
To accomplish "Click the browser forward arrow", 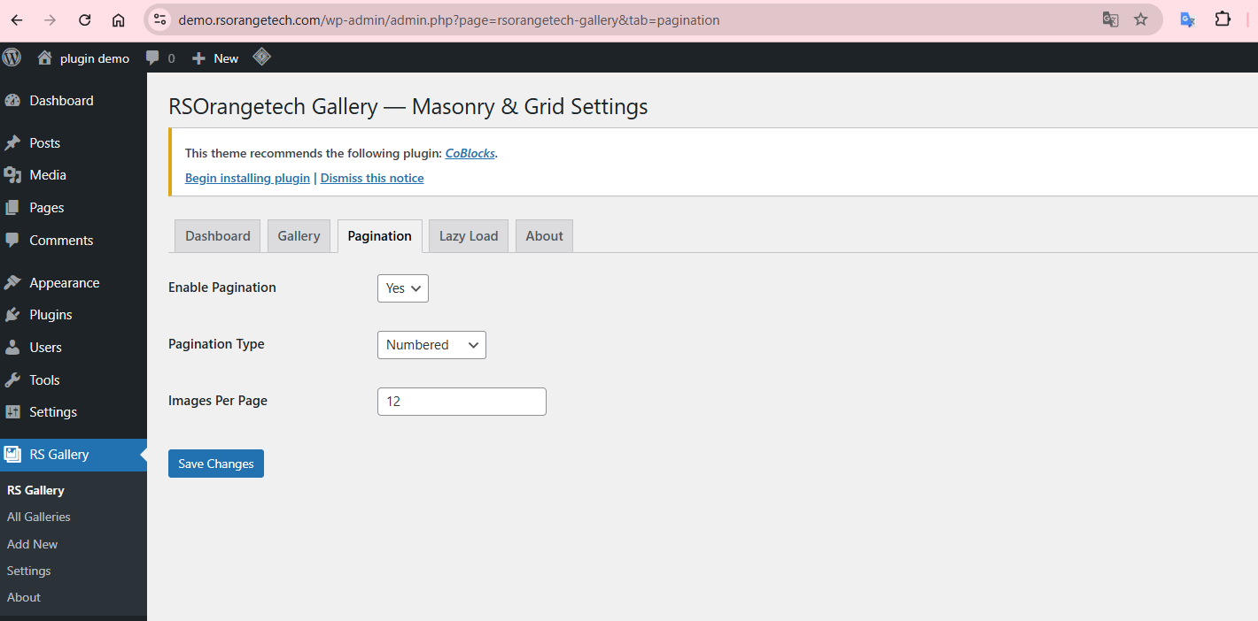I will pyautogui.click(x=50, y=19).
